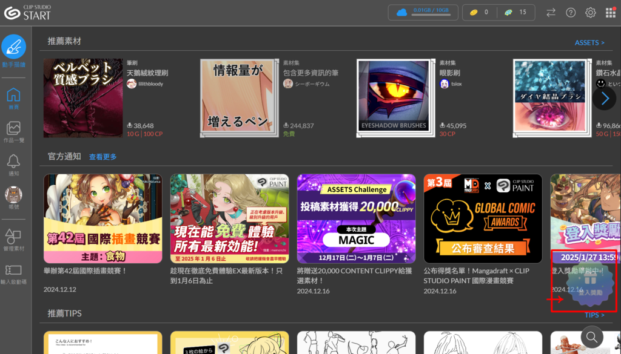621x354 pixels.
Task: Open the ASSETS > link
Action: click(589, 42)
